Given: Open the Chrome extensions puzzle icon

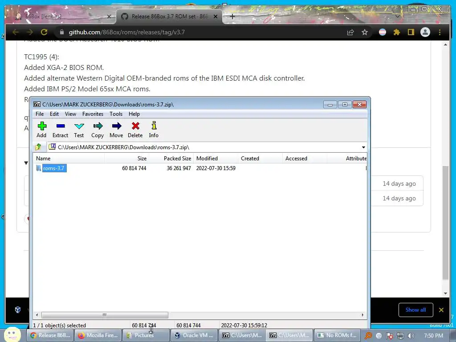Looking at the screenshot, I should click(x=397, y=32).
